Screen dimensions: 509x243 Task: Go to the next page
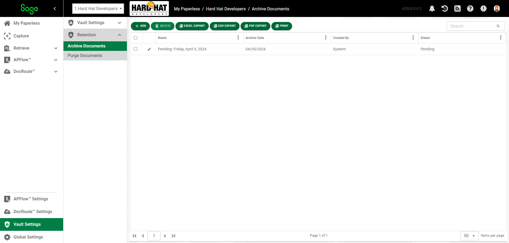[x=165, y=236]
